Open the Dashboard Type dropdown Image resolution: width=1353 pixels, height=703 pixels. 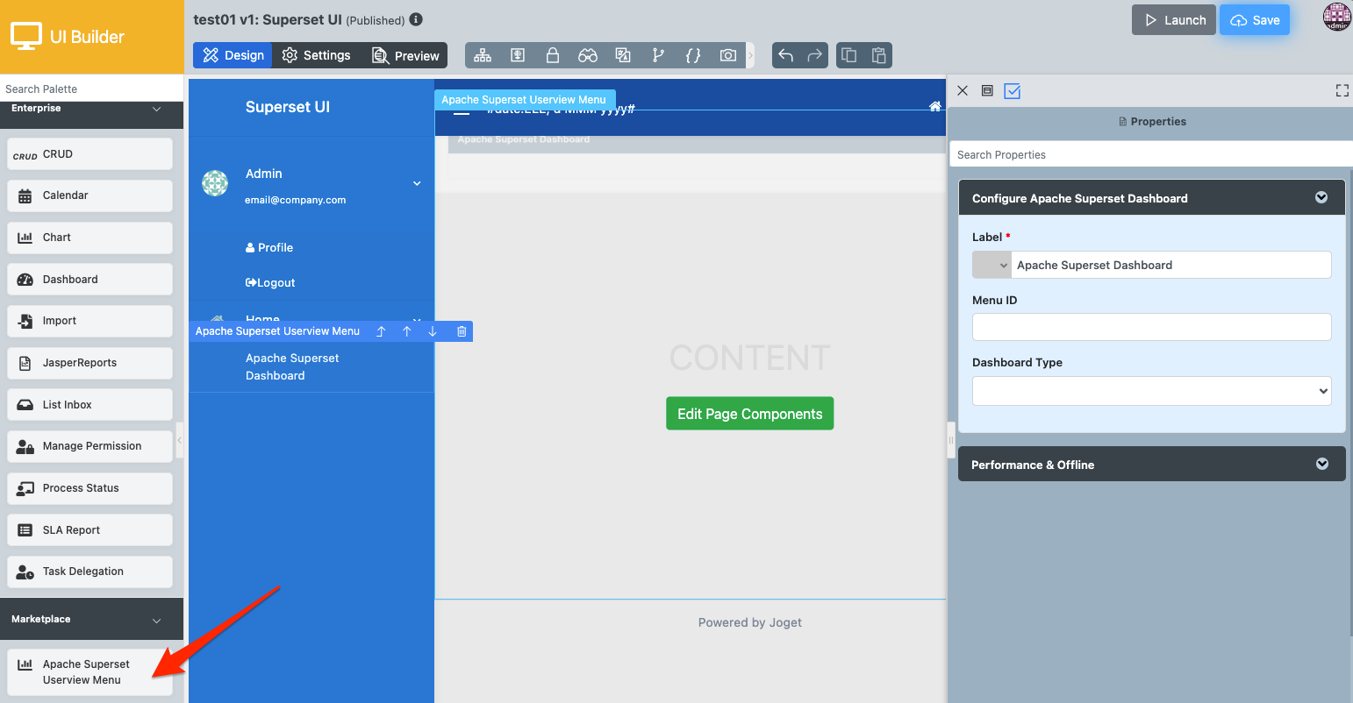1151,391
